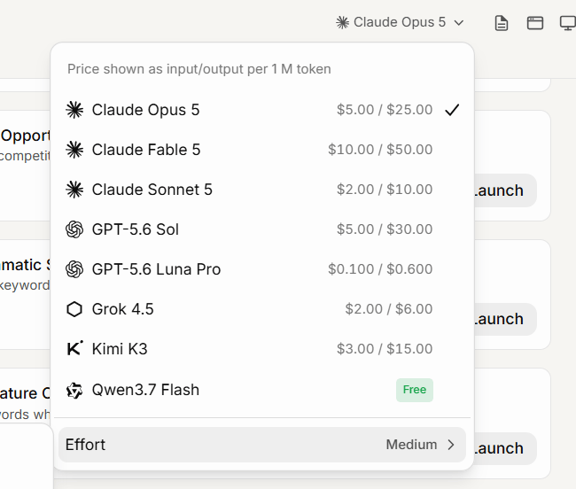Screen dimensions: 576x489
Task: Select Qwen3.7 Flash free model
Action: [262, 390]
